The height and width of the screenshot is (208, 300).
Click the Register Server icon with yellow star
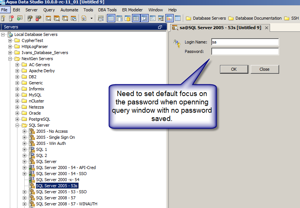pos(3,18)
